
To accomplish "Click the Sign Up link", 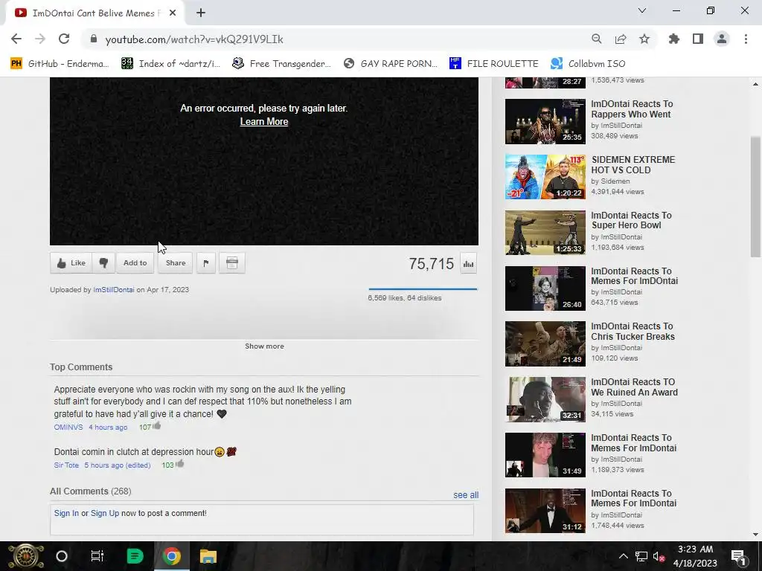I will tap(104, 513).
